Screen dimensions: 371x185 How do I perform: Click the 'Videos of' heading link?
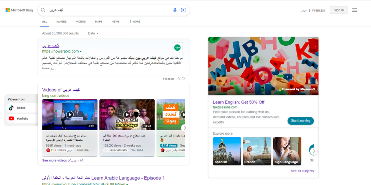pyautogui.click(x=61, y=90)
